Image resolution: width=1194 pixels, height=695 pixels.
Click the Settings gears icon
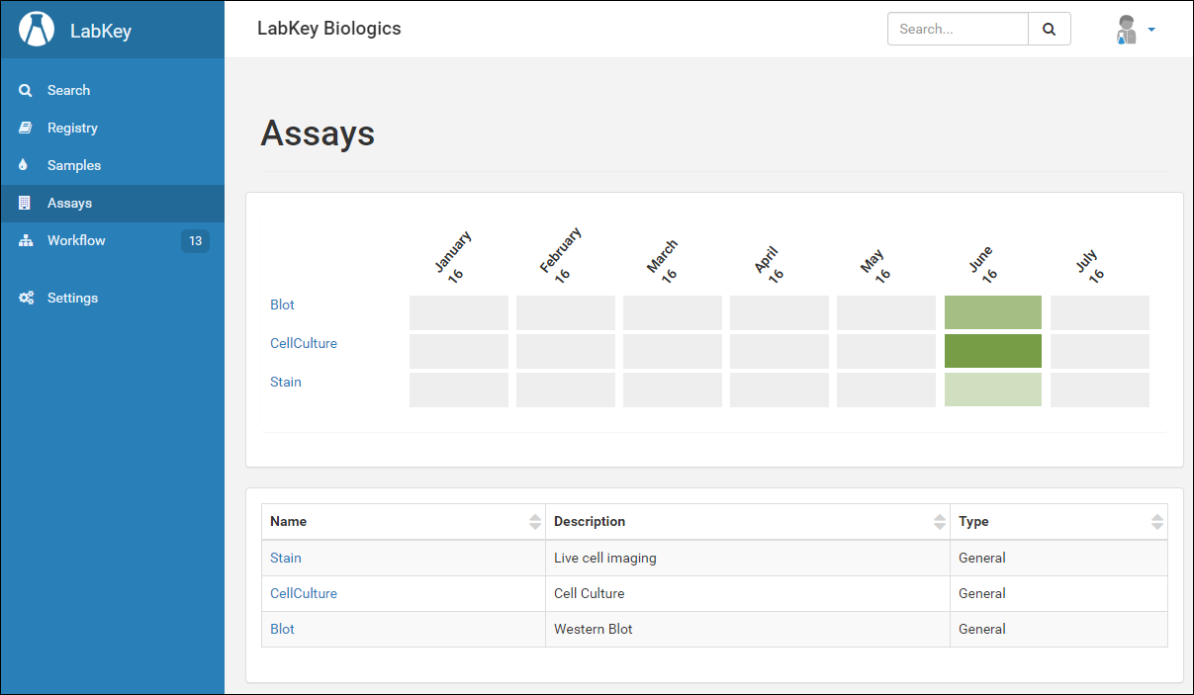[x=27, y=298]
